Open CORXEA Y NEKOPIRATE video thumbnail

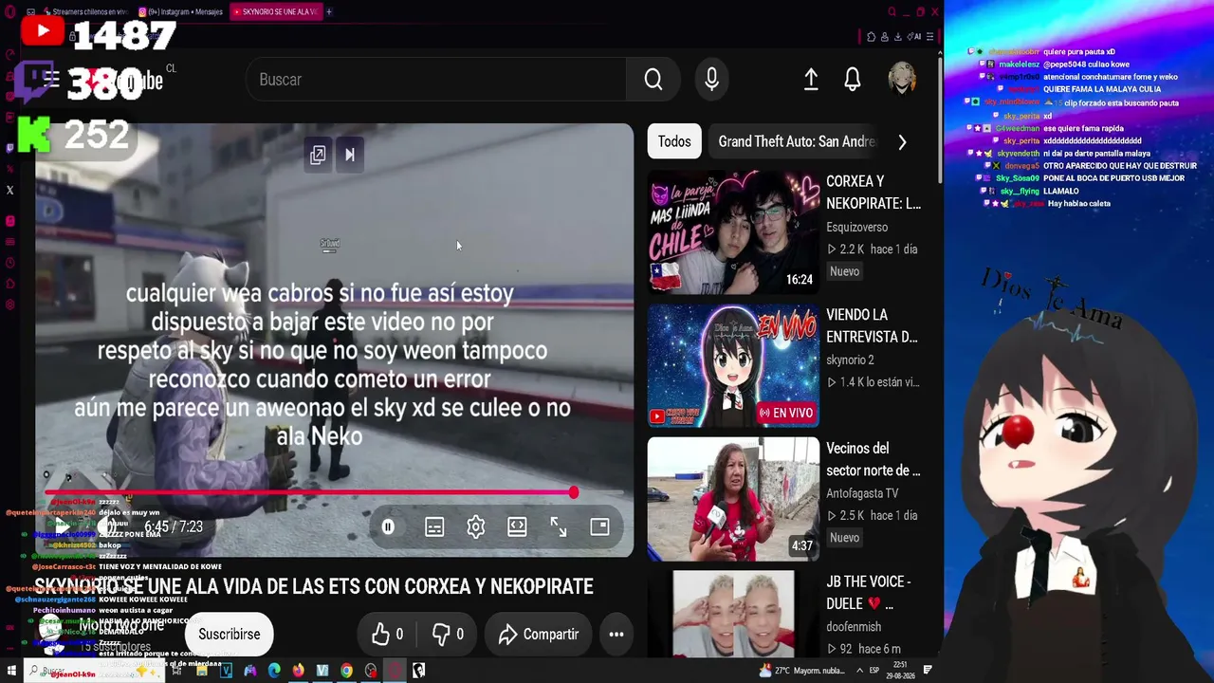coord(733,232)
